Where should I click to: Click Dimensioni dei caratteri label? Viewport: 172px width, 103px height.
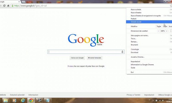[x=139, y=31]
